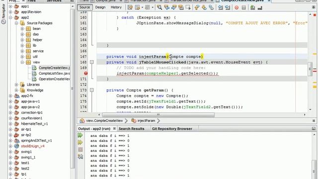Screen dimensions: 318x179
Task: Open Back history dropdown arrow
Action: click(x=142, y=8)
